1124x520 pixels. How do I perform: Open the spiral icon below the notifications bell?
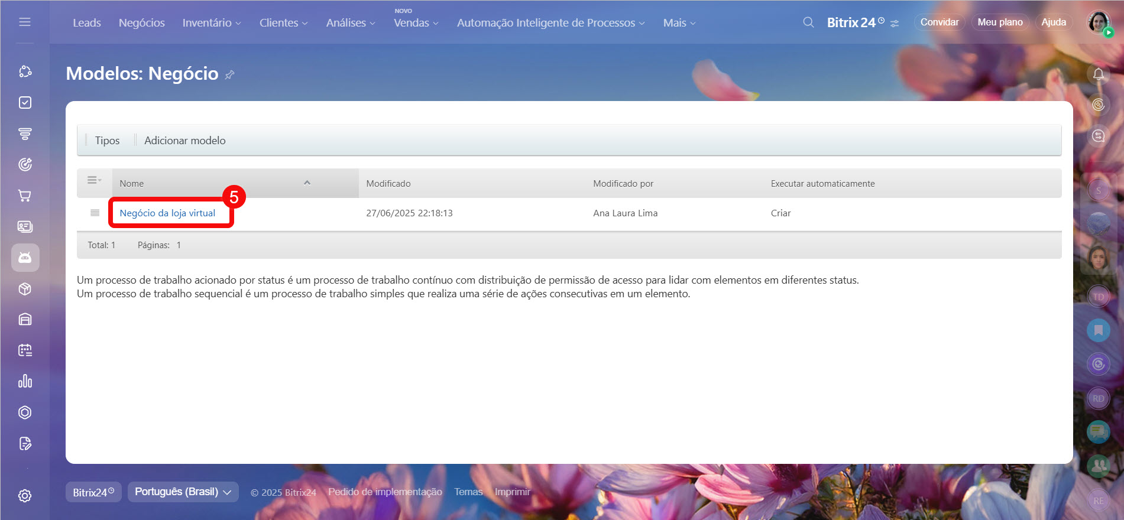[x=1099, y=105]
